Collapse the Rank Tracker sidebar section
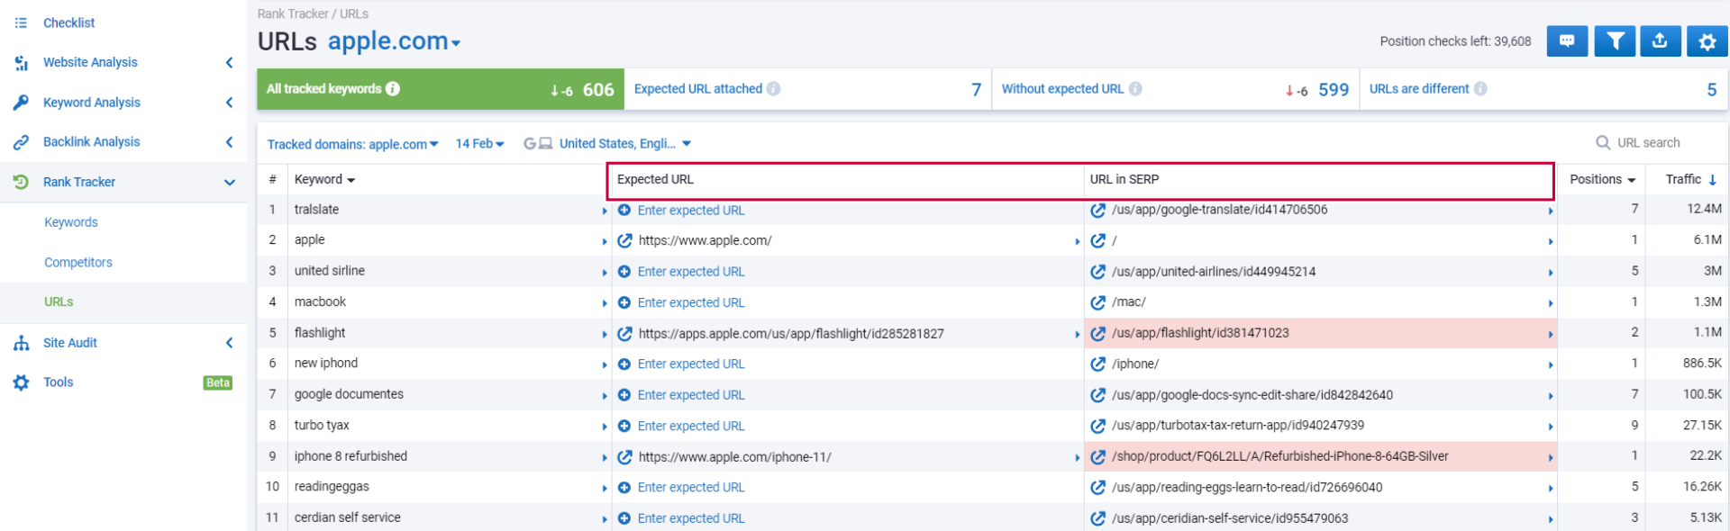The image size is (1730, 531). pyautogui.click(x=230, y=182)
